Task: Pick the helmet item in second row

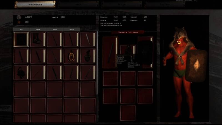Action: (x=88, y=56)
